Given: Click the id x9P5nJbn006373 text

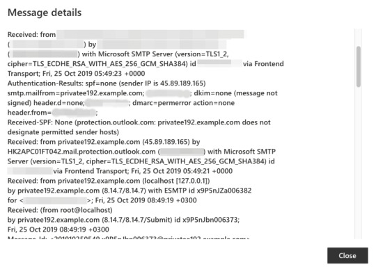Looking at the screenshot, I should 205,220.
